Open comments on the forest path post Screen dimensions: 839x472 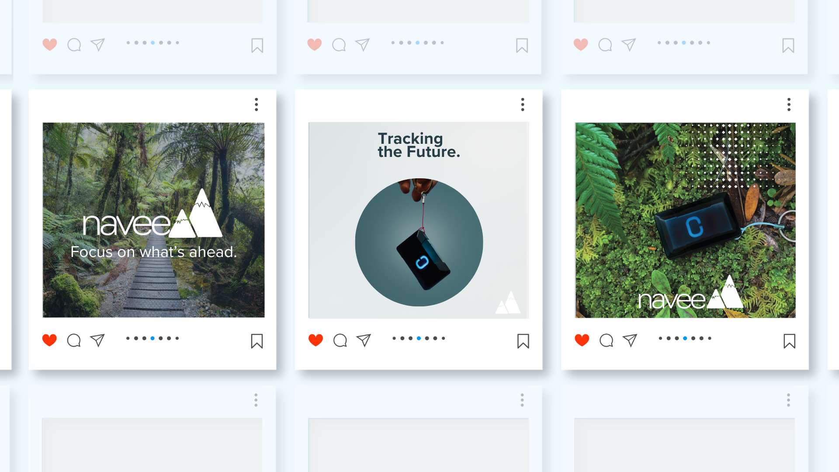74,340
